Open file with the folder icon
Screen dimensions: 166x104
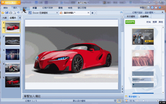click(3, 13)
